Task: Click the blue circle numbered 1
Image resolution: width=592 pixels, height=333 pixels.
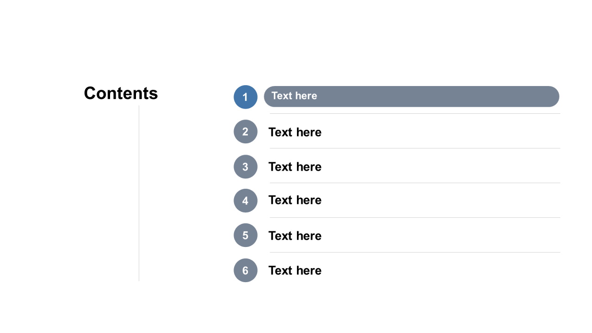Action: [x=246, y=97]
